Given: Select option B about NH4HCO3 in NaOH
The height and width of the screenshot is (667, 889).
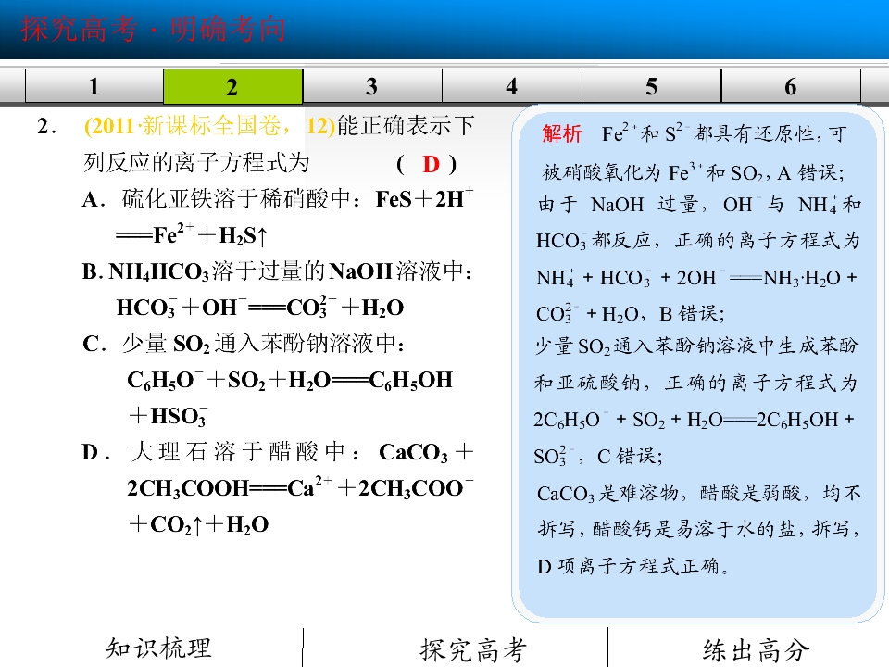Looking at the screenshot, I should click(x=278, y=289).
